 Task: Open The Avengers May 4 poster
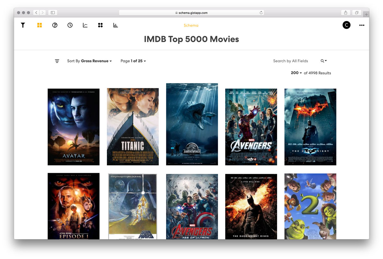[x=251, y=127]
